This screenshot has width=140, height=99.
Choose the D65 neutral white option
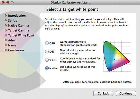click(47, 52)
